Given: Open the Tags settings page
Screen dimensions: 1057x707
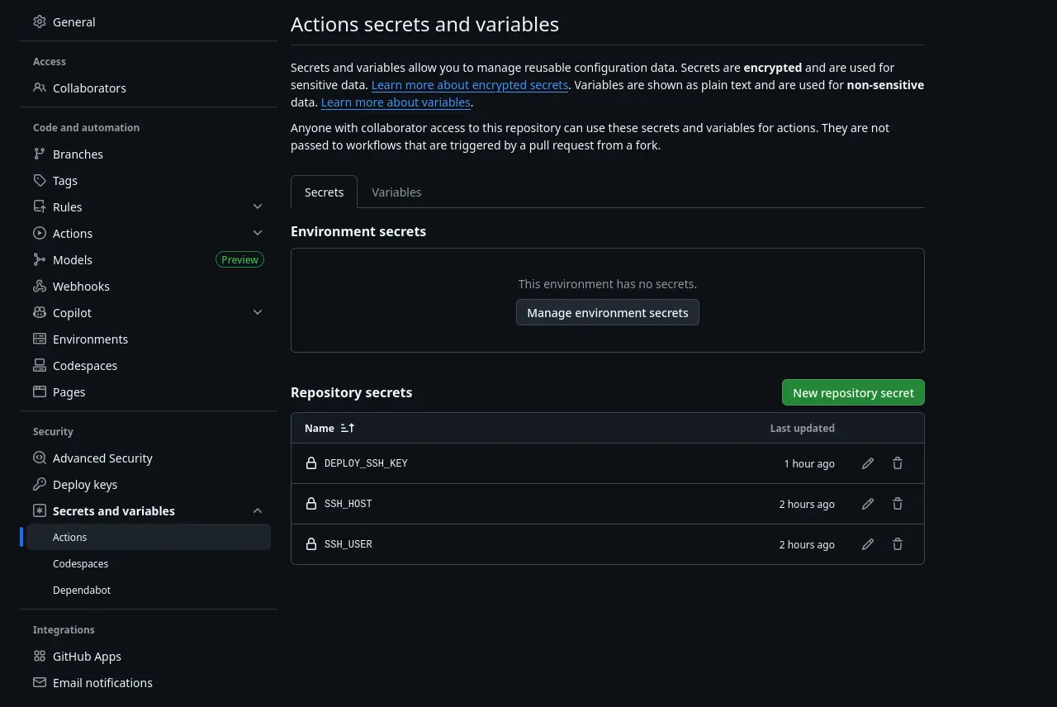Looking at the screenshot, I should [149, 180].
